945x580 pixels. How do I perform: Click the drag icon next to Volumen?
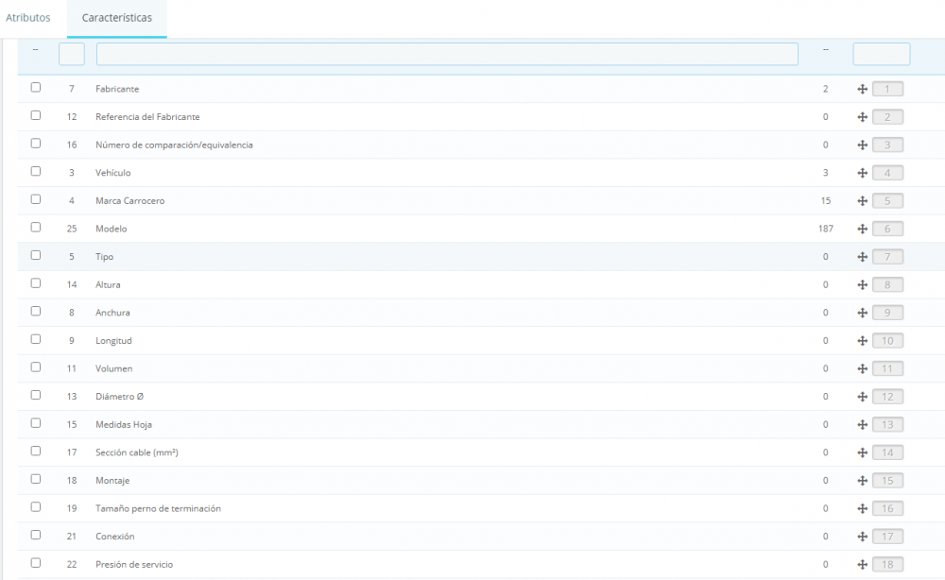tap(863, 368)
